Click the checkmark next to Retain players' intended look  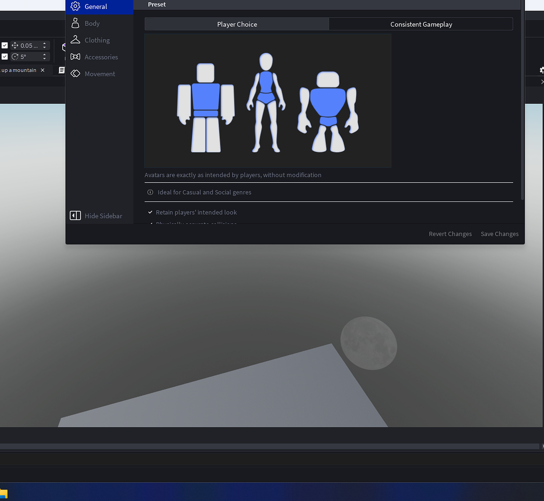point(150,212)
